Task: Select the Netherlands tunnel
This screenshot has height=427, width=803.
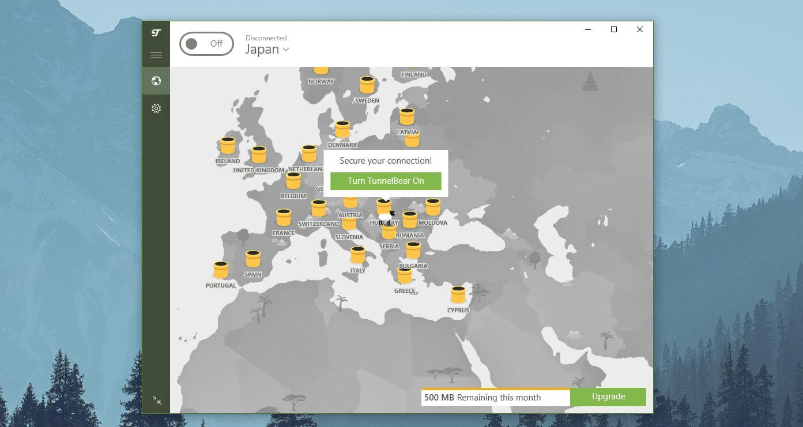Action: tap(309, 153)
